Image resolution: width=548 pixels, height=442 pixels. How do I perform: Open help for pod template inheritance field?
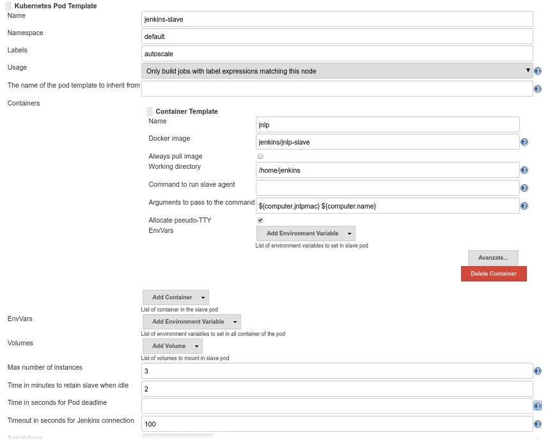538,89
